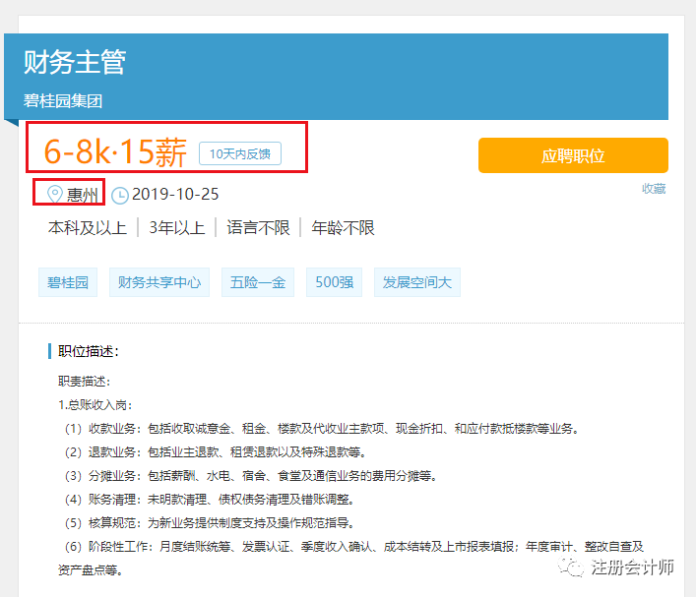Viewport: 696px width, 597px height.
Task: Click the 2019-10-25 posting date
Action: pyautogui.click(x=175, y=195)
